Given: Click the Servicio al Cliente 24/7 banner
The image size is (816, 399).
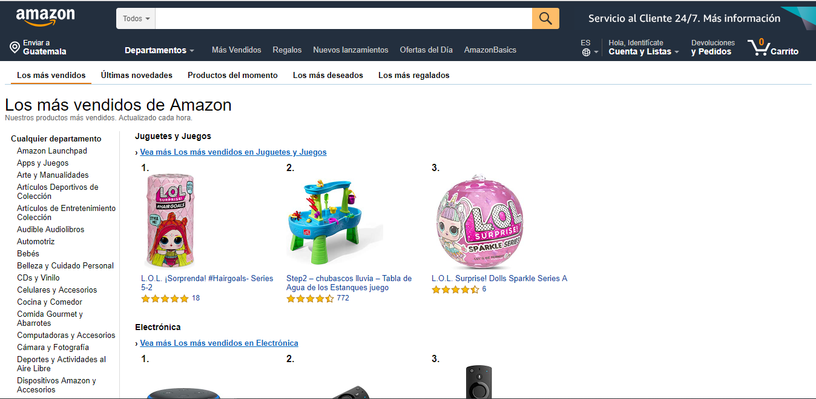Looking at the screenshot, I should click(684, 19).
